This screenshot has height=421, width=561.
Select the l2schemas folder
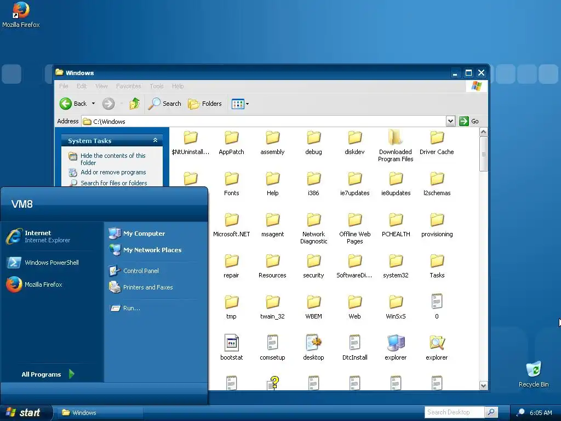click(x=437, y=184)
